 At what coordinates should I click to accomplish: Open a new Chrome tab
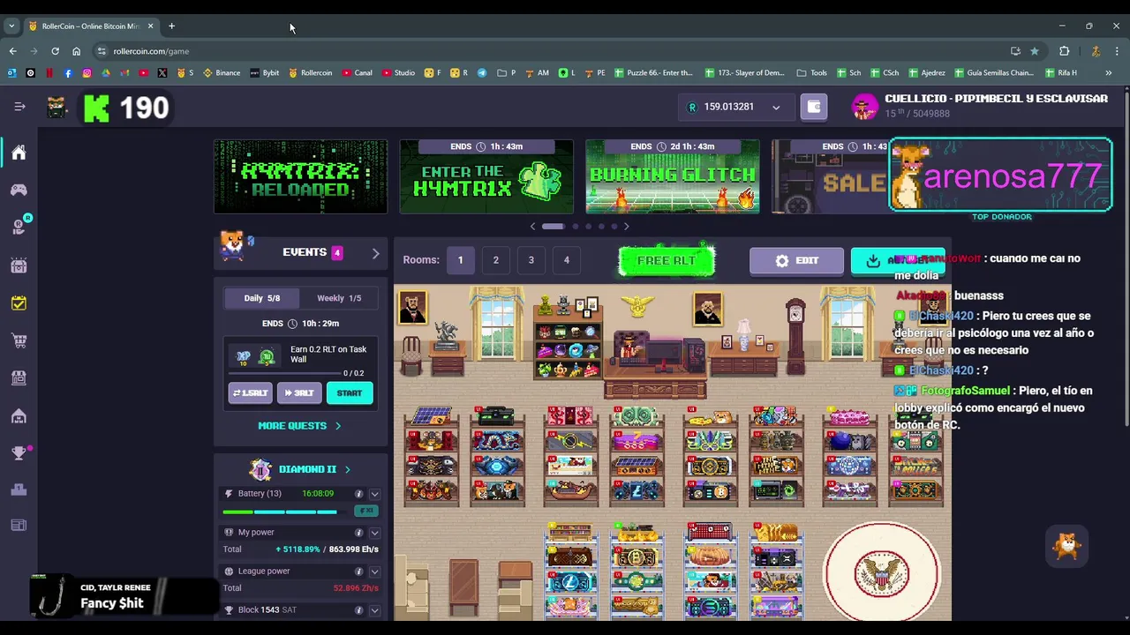click(171, 26)
